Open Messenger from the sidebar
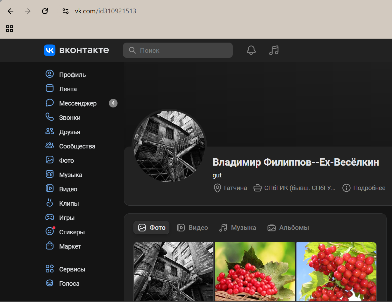Screen dimensions: 392x302 pos(78,103)
